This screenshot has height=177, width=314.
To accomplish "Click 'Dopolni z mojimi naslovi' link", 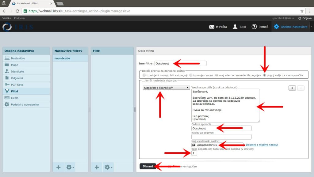I will click(x=262, y=145).
